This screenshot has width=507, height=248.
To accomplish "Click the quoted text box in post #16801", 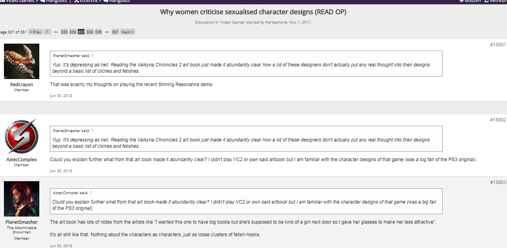I will coord(246,64).
